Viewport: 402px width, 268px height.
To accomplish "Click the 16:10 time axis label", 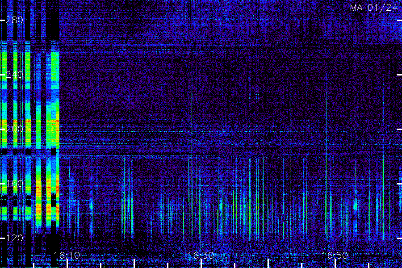I will (67, 255).
